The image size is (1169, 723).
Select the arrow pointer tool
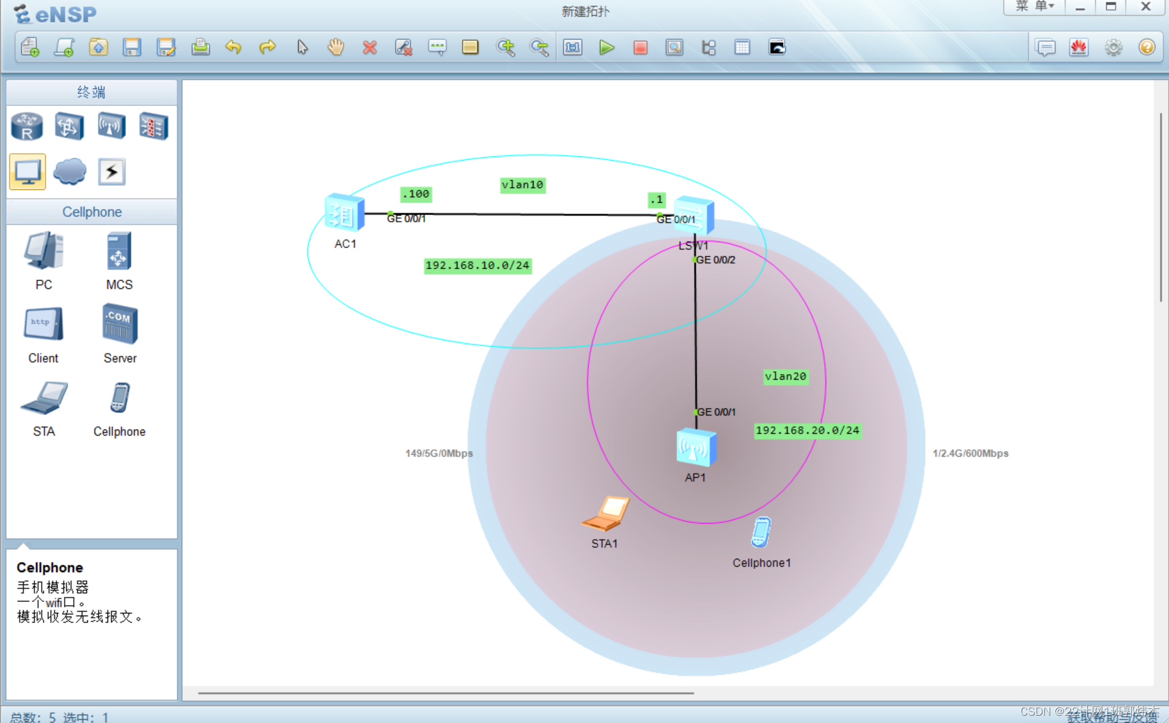(302, 47)
